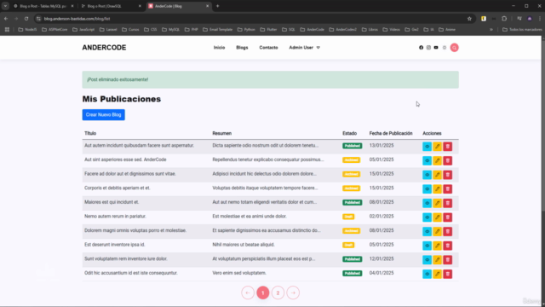
Task: Edit post 'Est deserunt inventore ipsa id.'
Action: [437, 246]
